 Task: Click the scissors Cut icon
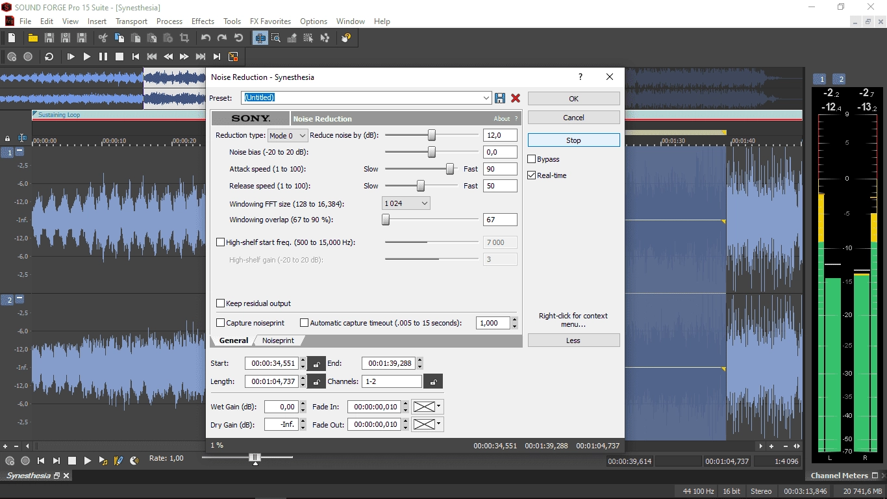(x=103, y=38)
